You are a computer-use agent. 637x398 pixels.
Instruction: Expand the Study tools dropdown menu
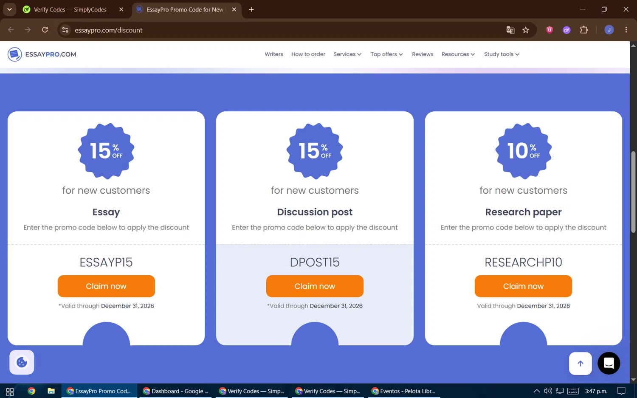502,54
